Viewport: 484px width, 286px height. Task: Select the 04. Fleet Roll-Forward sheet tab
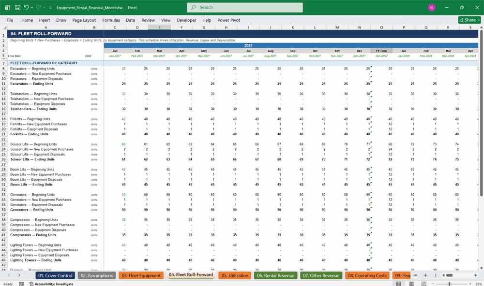(191, 275)
